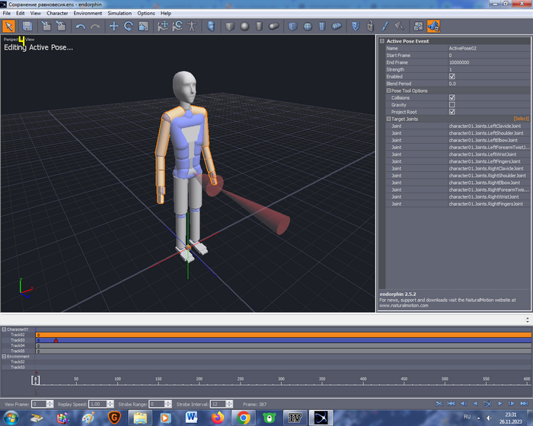Open the Firefox icon in the taskbar
The height and width of the screenshot is (426, 533).
pos(217,417)
